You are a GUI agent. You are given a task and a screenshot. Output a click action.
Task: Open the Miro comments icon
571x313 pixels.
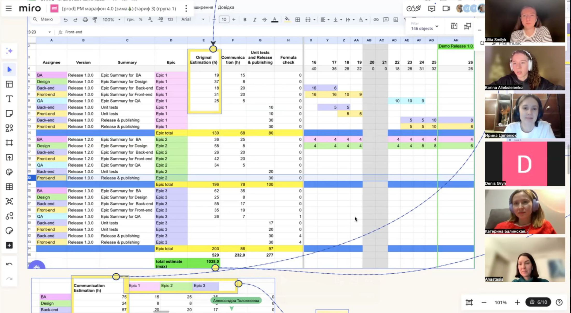point(431,9)
